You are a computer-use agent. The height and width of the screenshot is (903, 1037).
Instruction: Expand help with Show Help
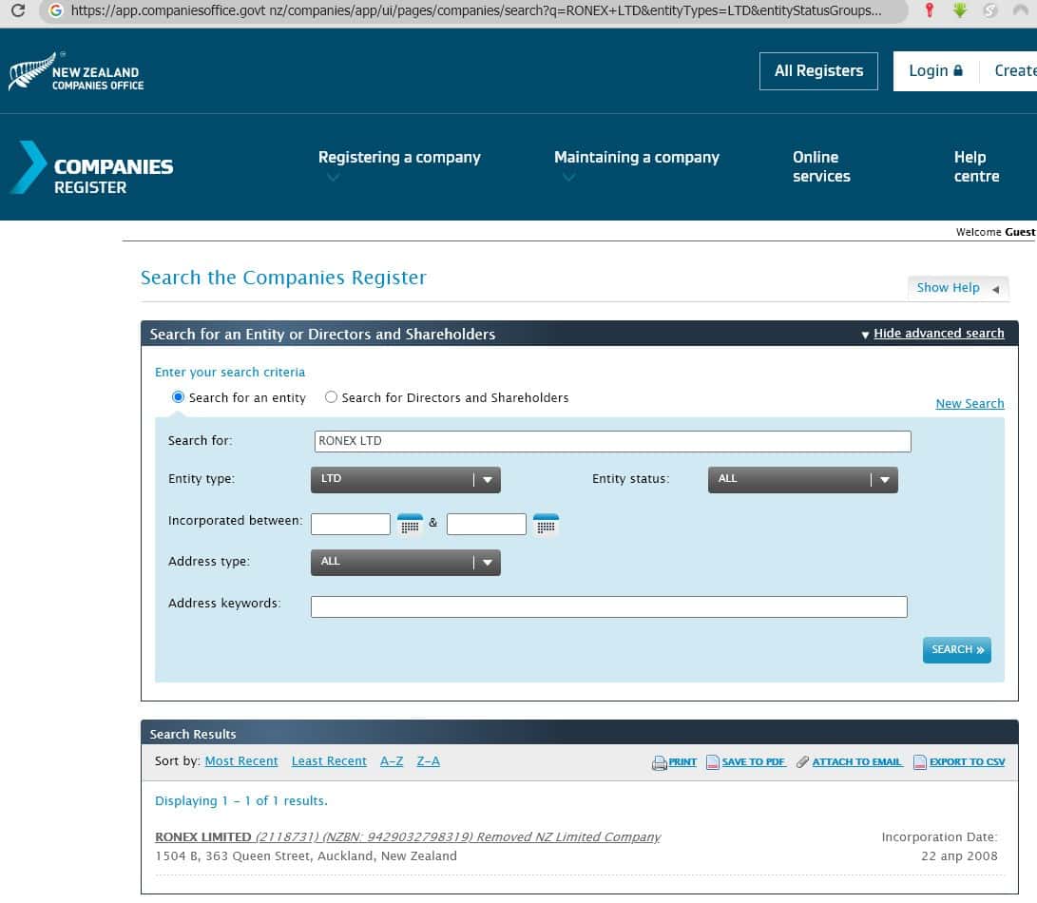click(x=958, y=288)
